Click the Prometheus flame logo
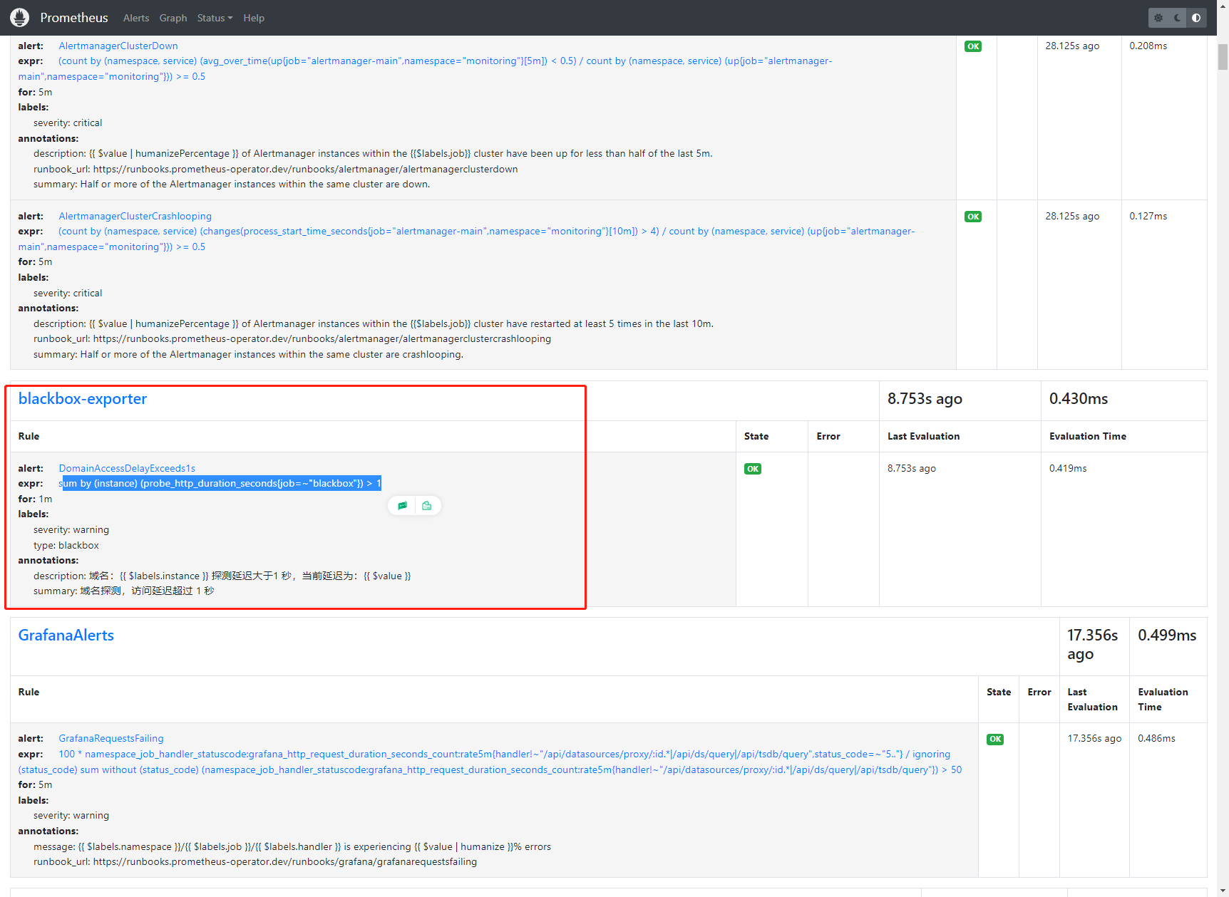The width and height of the screenshot is (1229, 897). click(x=20, y=17)
